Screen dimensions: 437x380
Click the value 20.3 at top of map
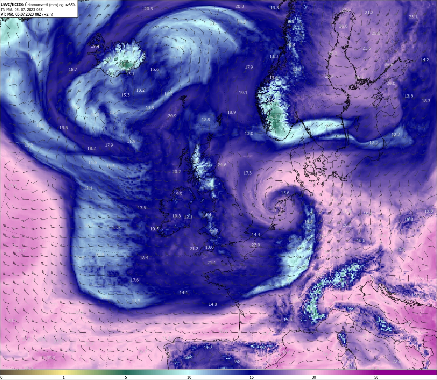coord(240,6)
